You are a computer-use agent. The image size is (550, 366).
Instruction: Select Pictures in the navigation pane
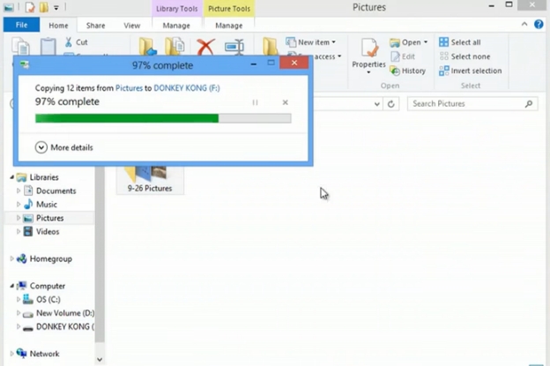[x=50, y=218]
